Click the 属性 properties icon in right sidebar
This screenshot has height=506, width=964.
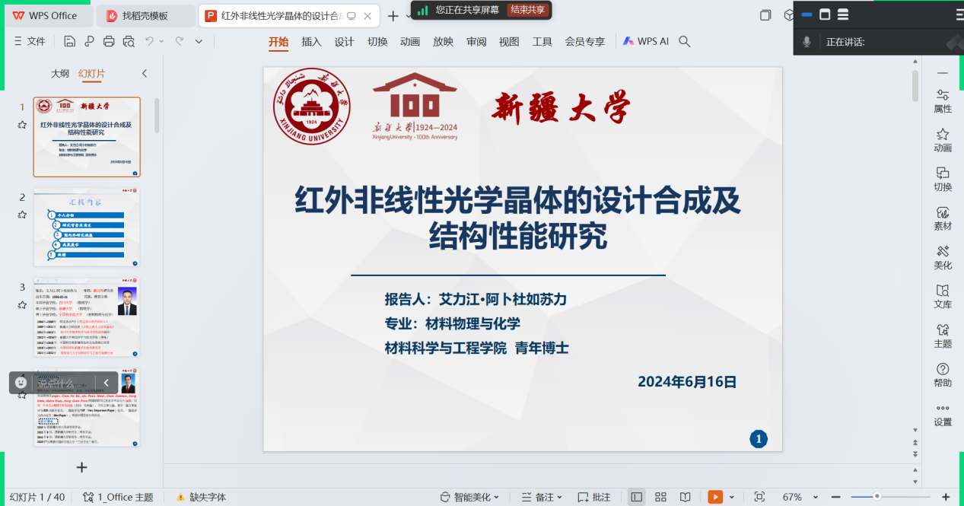click(x=943, y=101)
